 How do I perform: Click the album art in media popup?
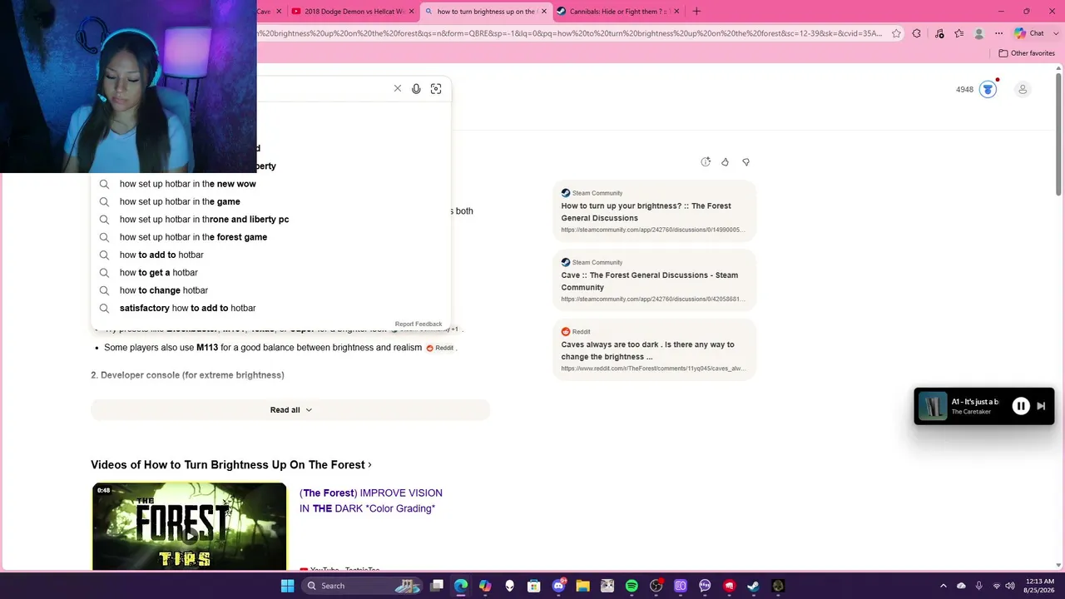pyautogui.click(x=933, y=406)
